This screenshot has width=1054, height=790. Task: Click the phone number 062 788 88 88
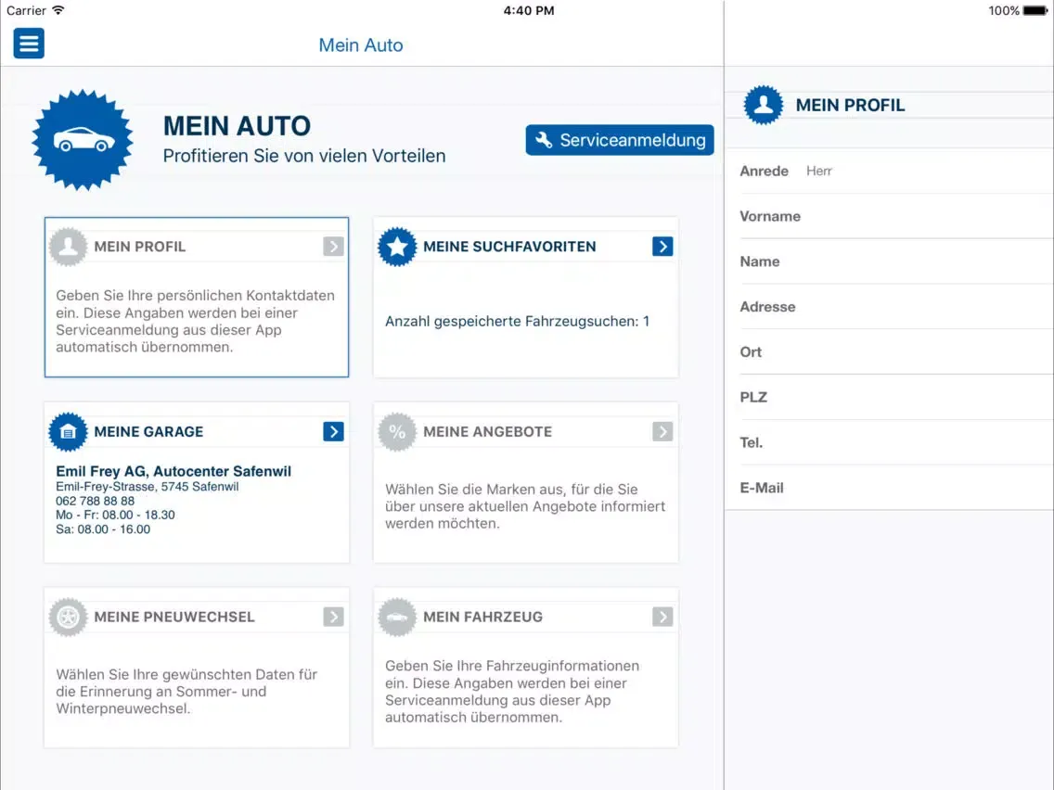tap(95, 501)
